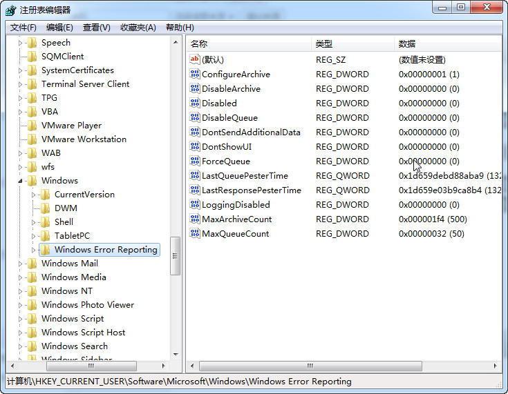Expand the Shell subkey
The image size is (508, 394).
[33, 222]
